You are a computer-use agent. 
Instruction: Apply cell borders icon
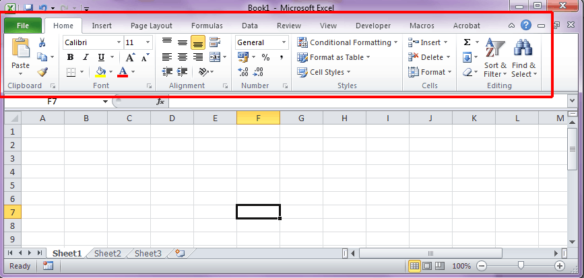(71, 72)
